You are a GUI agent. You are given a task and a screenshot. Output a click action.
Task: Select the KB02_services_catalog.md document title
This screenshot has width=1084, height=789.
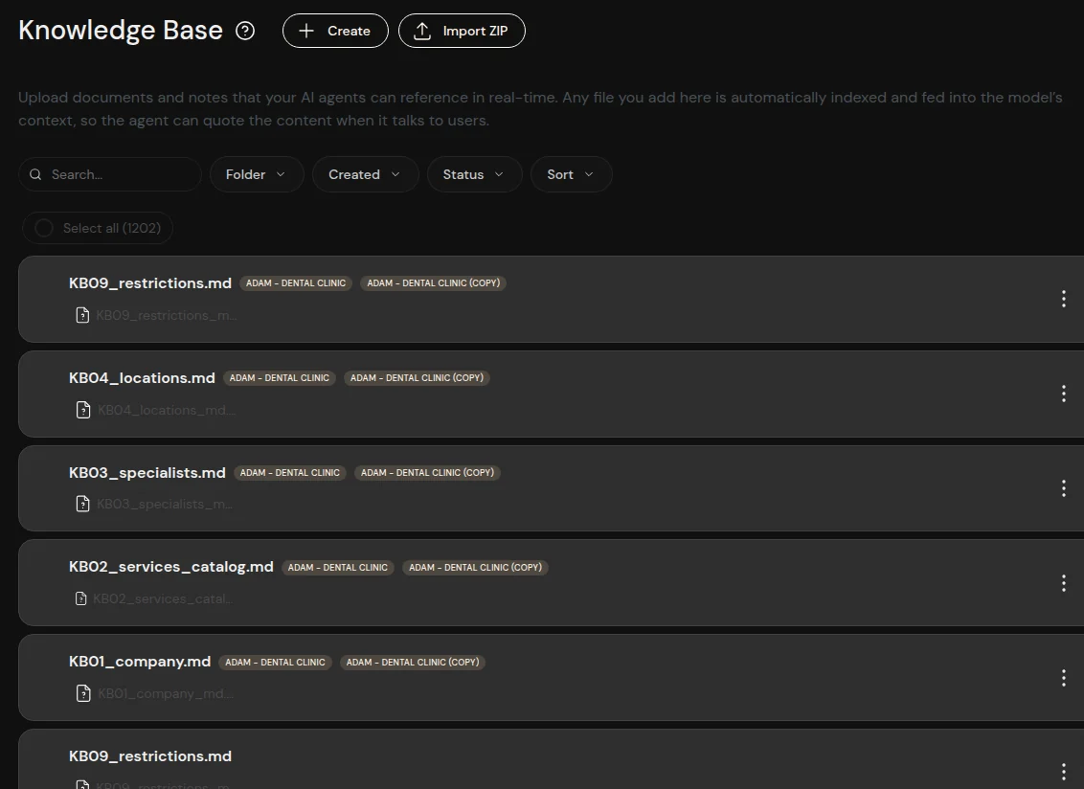point(170,567)
